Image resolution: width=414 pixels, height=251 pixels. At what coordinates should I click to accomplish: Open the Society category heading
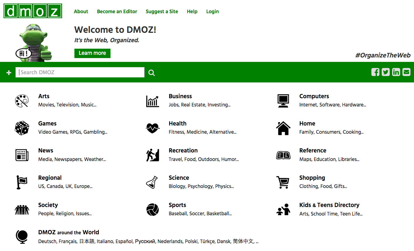click(x=48, y=205)
